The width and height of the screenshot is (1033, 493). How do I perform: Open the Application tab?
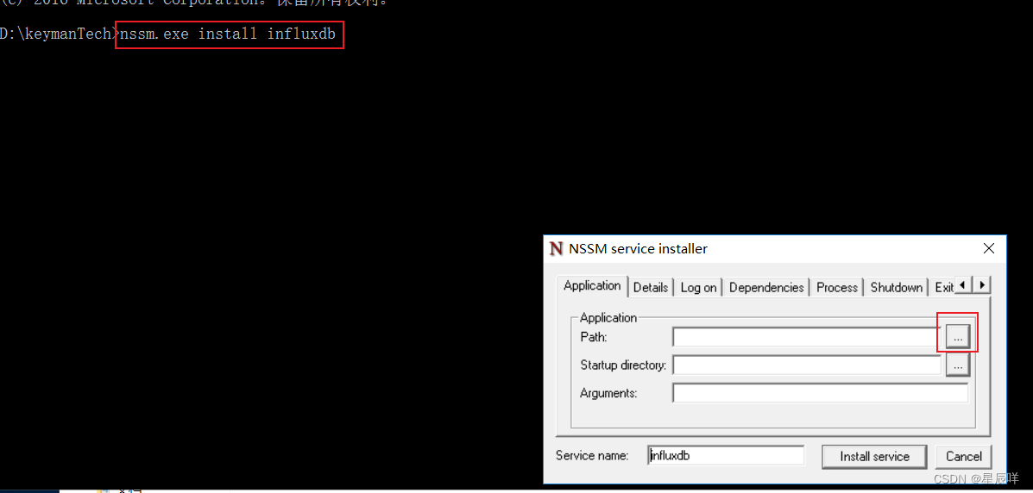[592, 285]
